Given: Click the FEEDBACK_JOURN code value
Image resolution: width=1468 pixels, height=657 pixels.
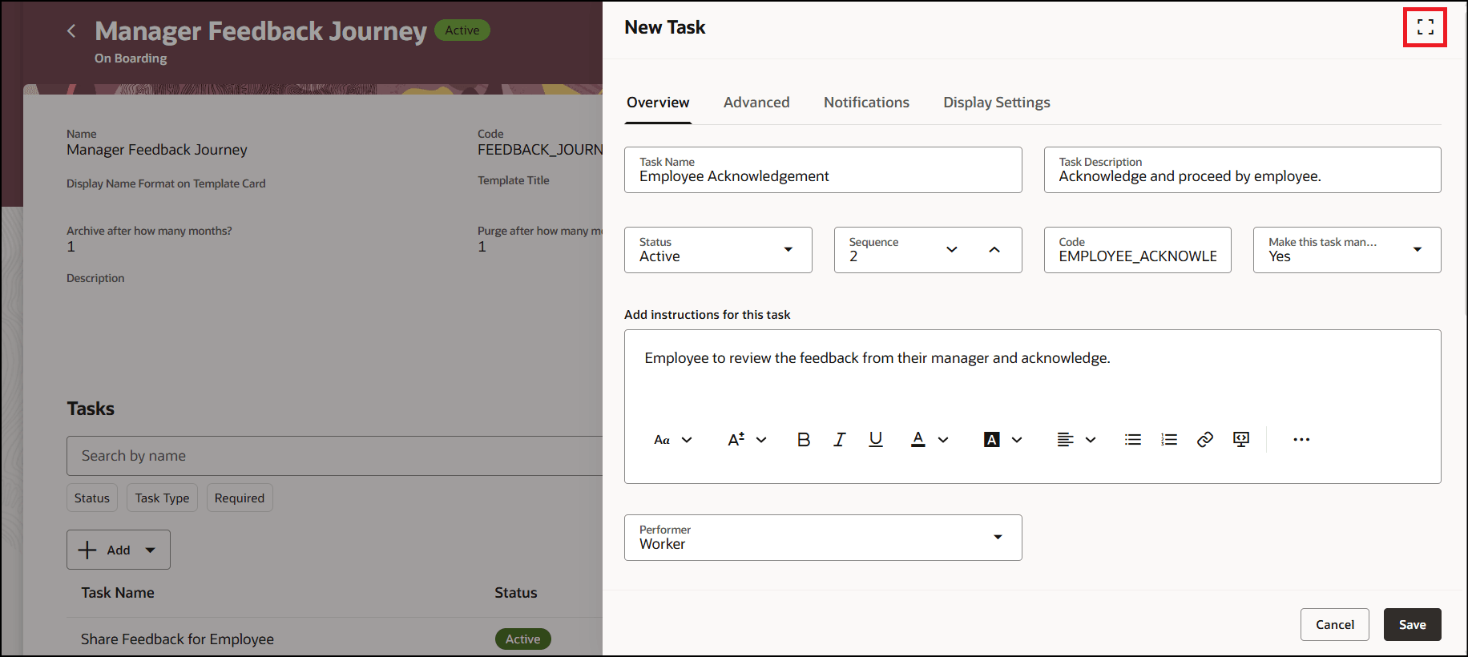Looking at the screenshot, I should (x=540, y=150).
